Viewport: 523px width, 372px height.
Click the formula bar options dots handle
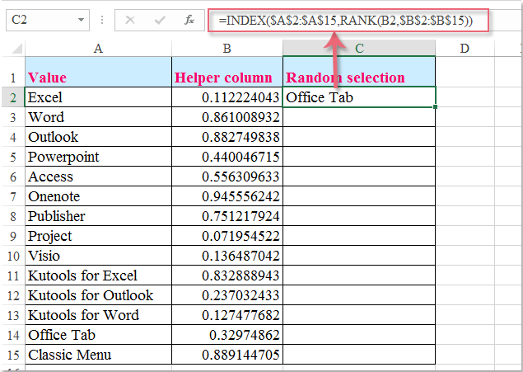point(102,21)
